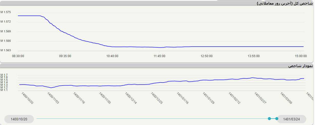Viewport: 315px width, 125px height.
Task: Click the 09:35:00 time axis label
Action: tap(65, 56)
